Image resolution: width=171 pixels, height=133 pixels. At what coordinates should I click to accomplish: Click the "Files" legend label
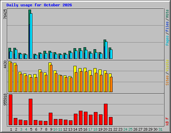pos(167,26)
